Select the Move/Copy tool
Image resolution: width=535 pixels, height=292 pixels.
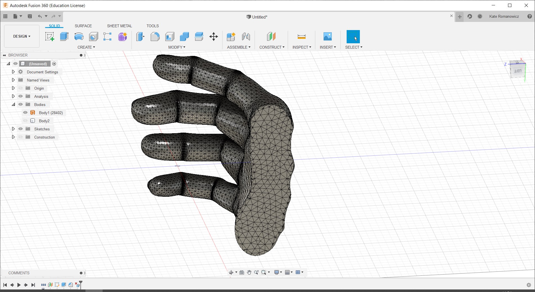tap(214, 37)
